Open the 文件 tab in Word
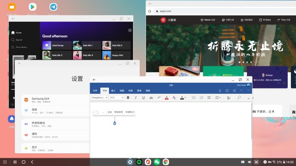 pos(95,91)
